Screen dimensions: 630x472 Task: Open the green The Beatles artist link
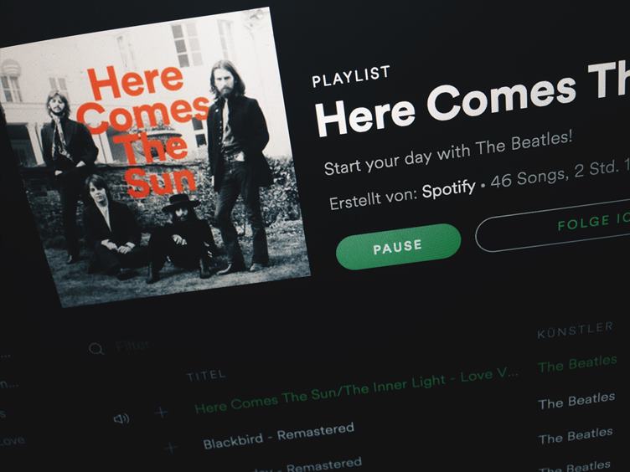(577, 364)
